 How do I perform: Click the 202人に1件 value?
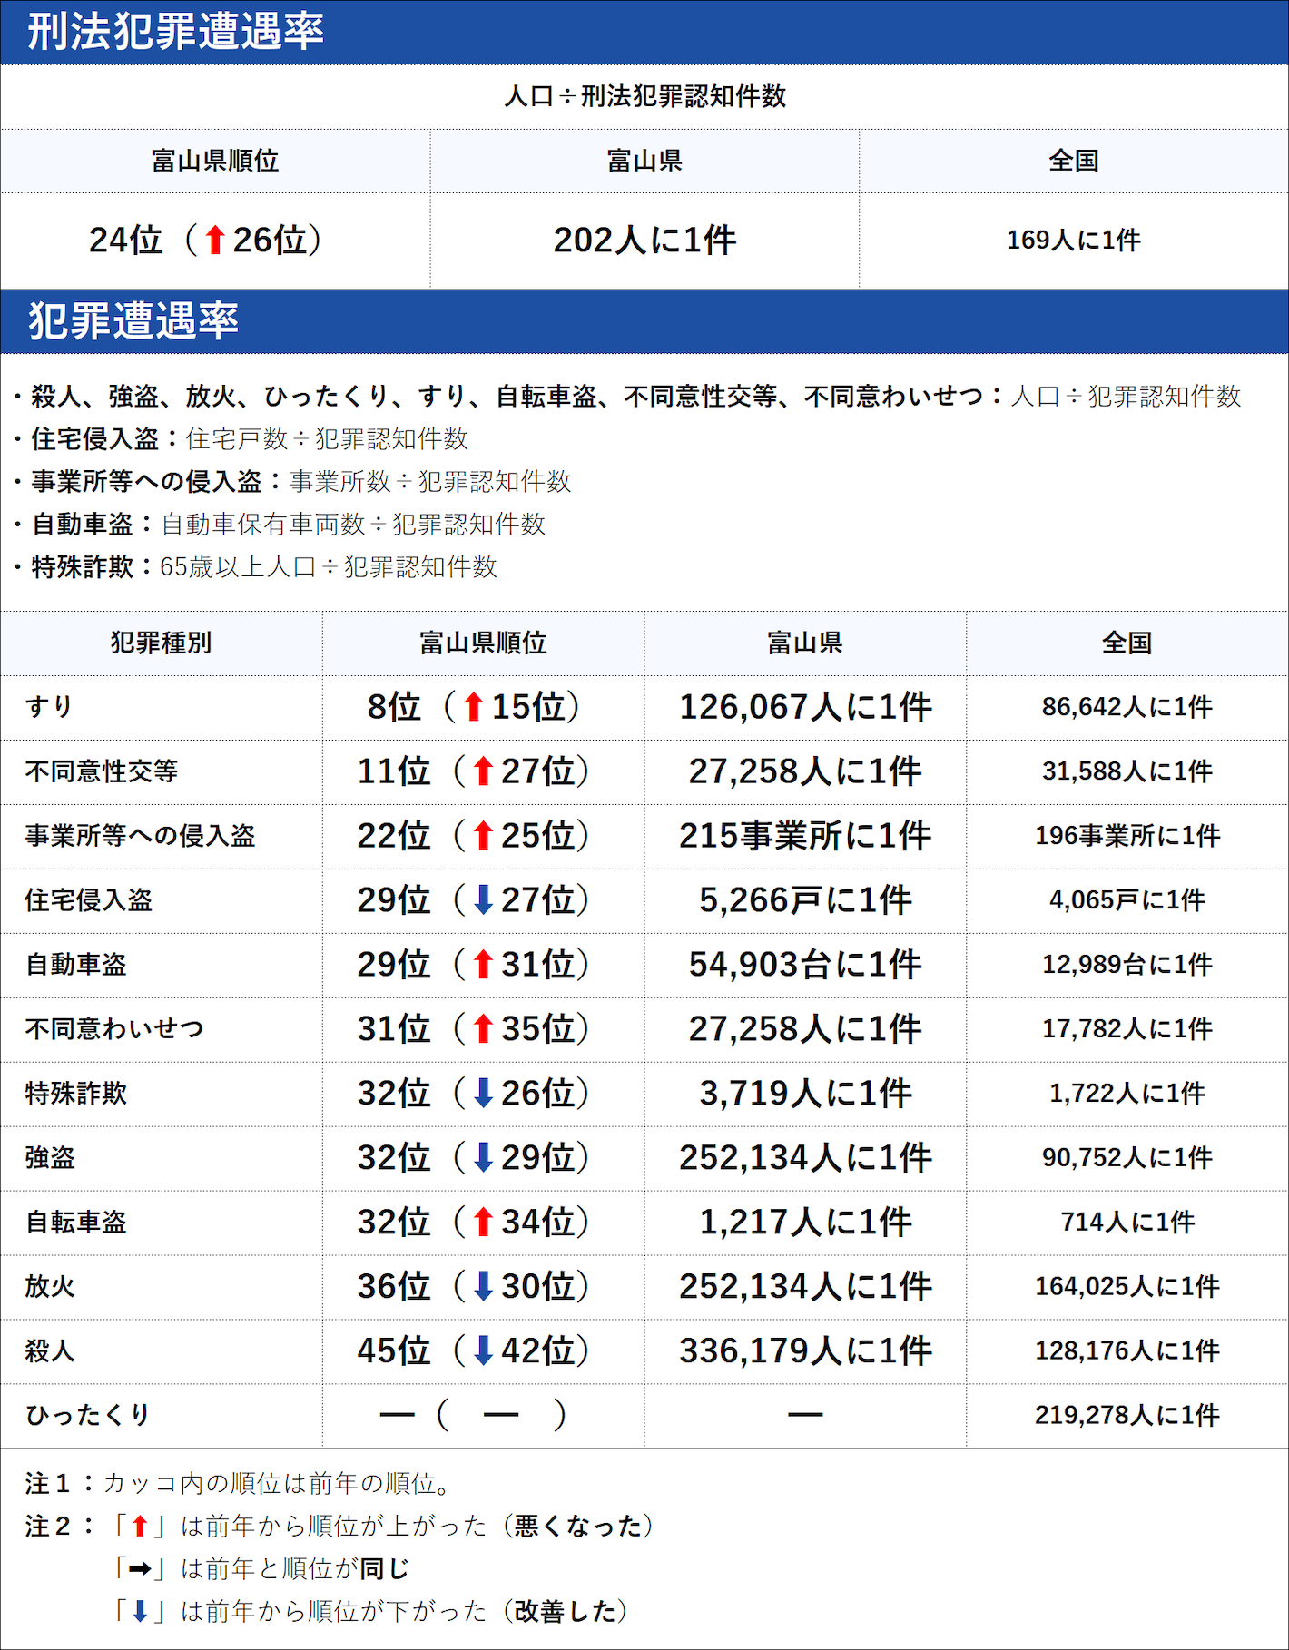coord(644,241)
